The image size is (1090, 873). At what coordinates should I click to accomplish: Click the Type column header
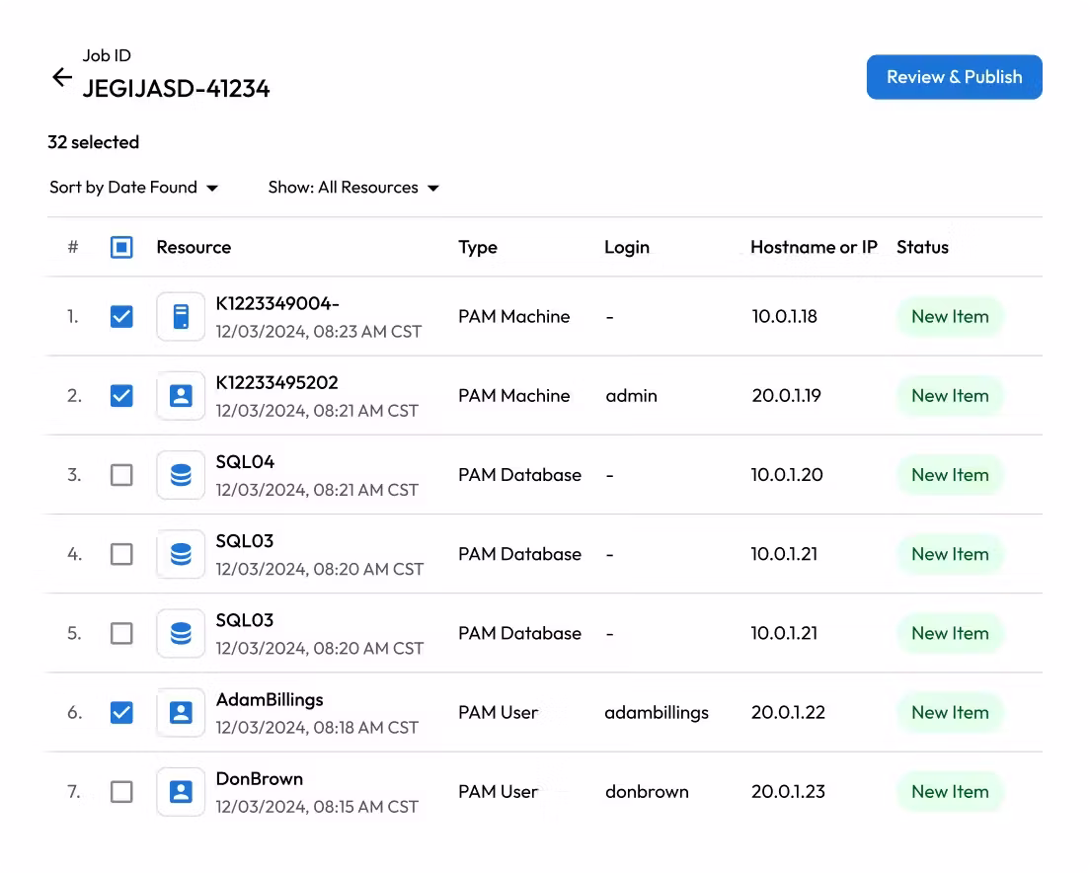click(478, 247)
